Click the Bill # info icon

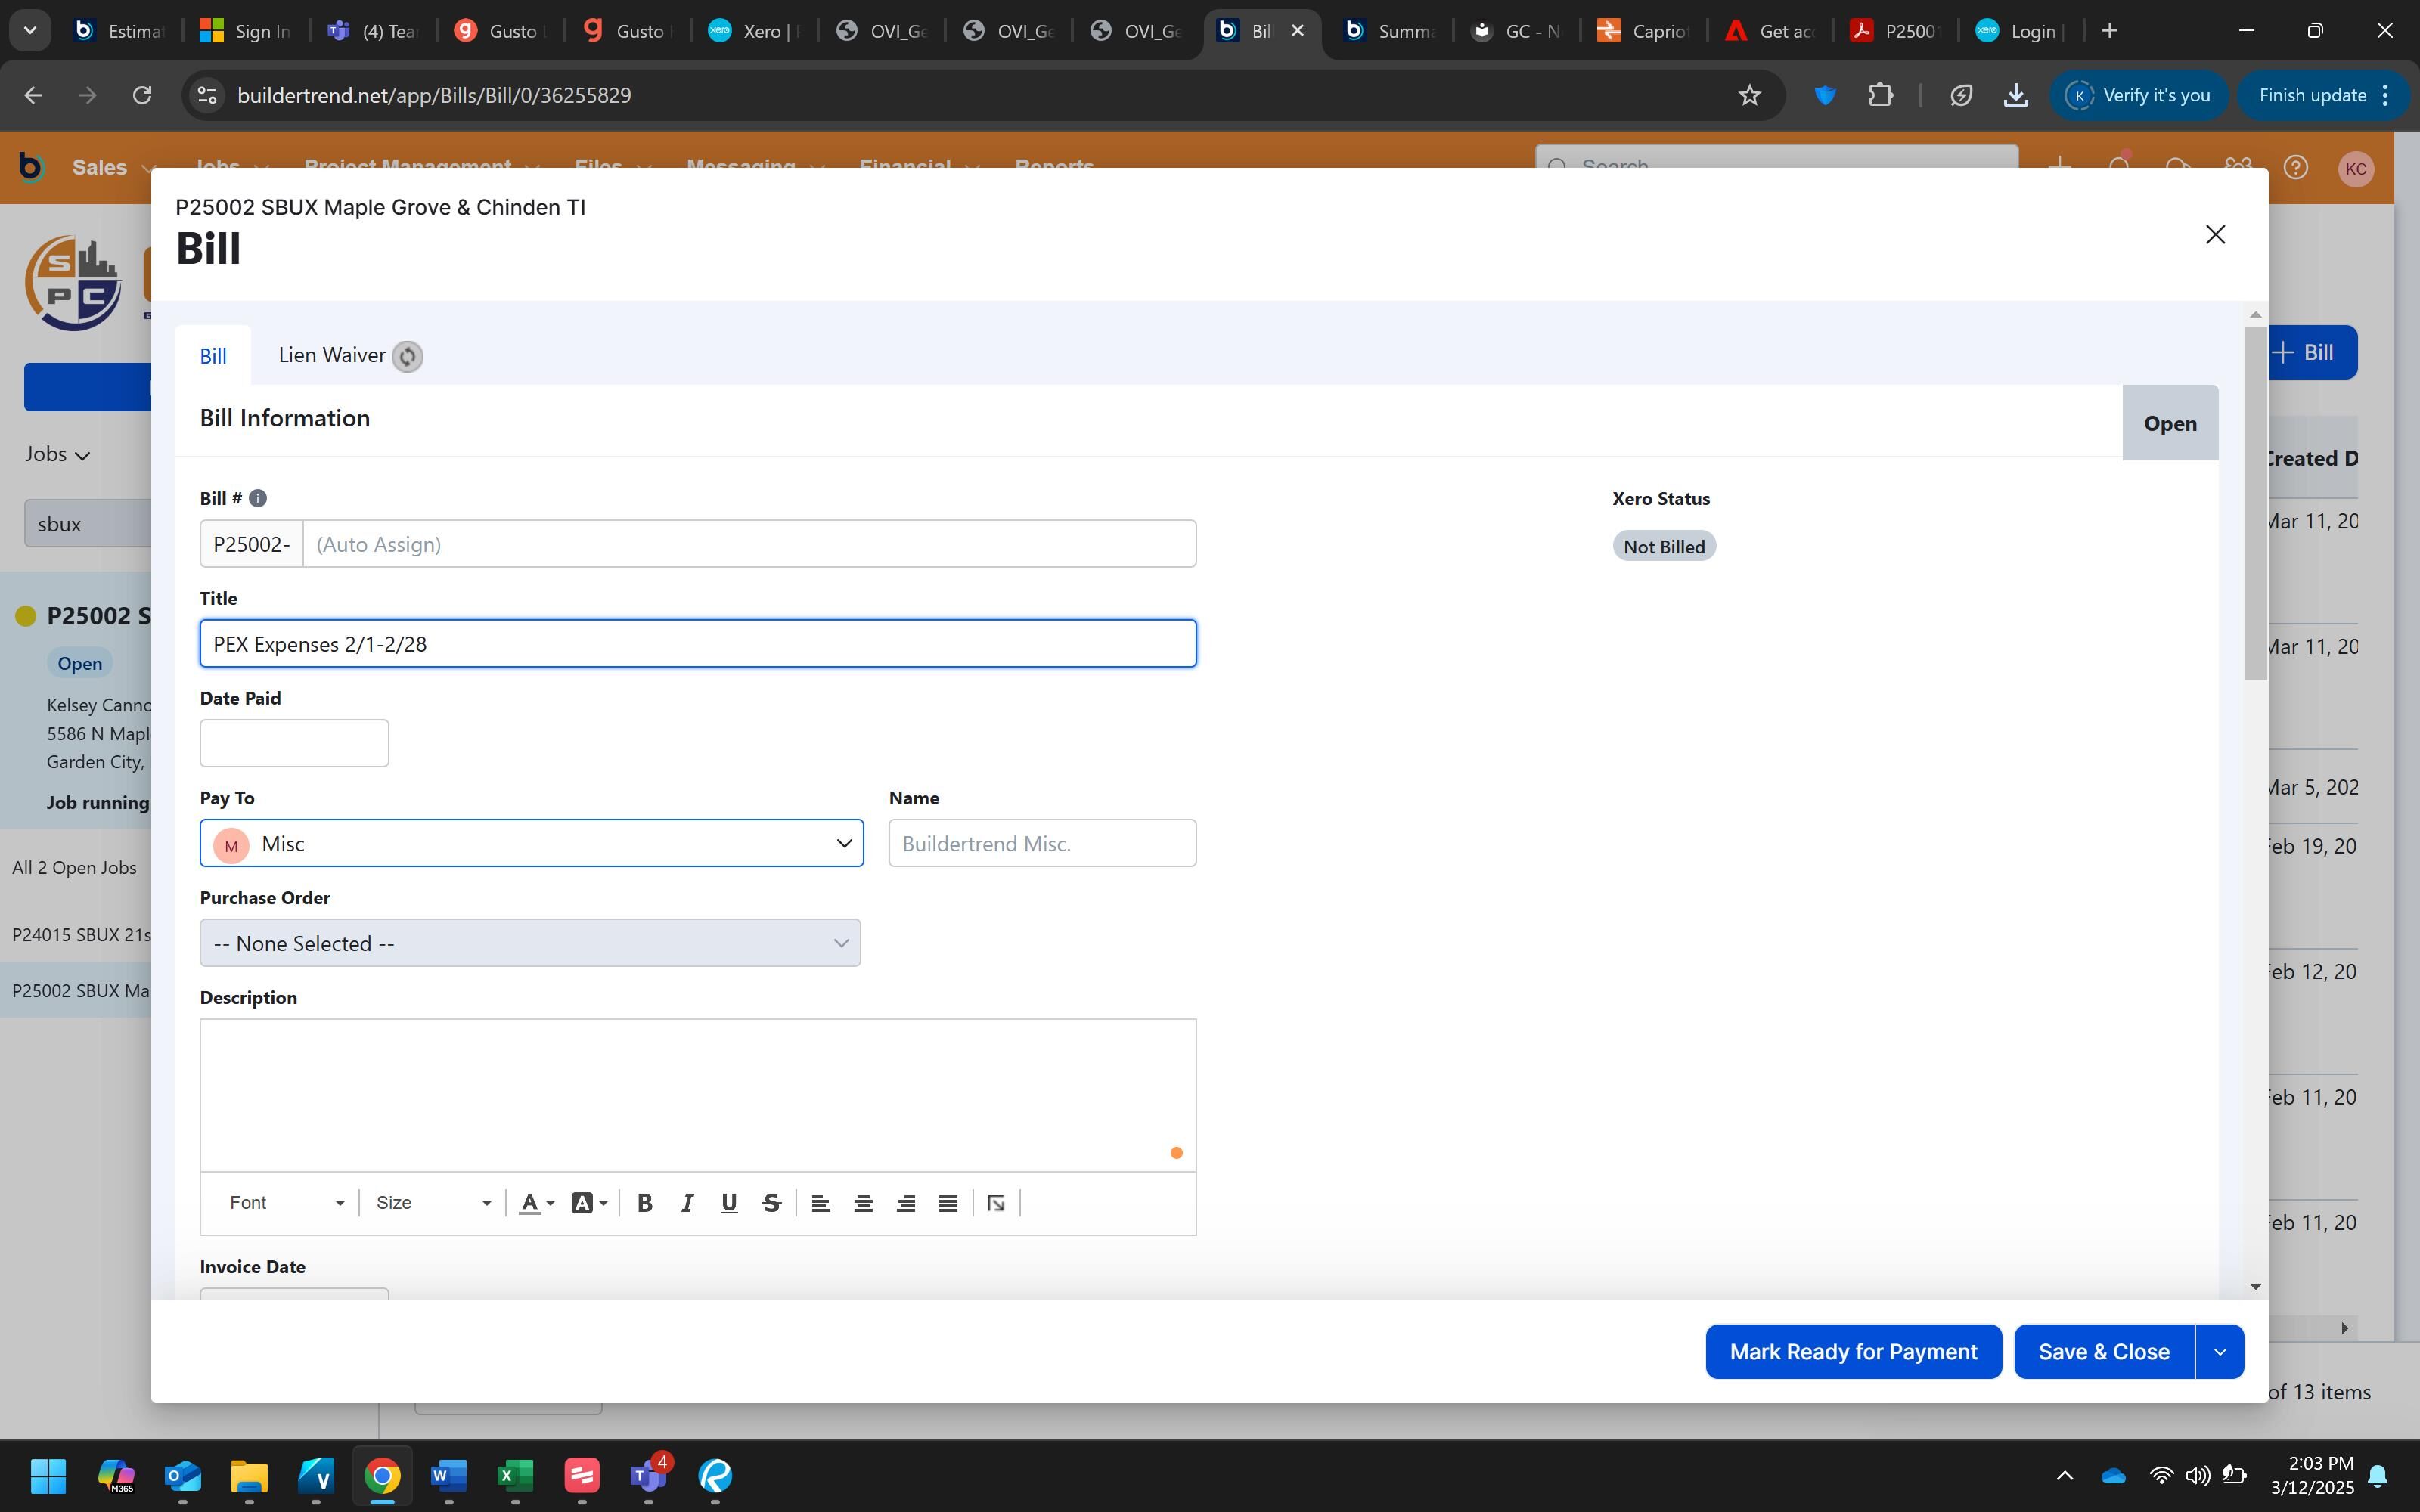258,498
